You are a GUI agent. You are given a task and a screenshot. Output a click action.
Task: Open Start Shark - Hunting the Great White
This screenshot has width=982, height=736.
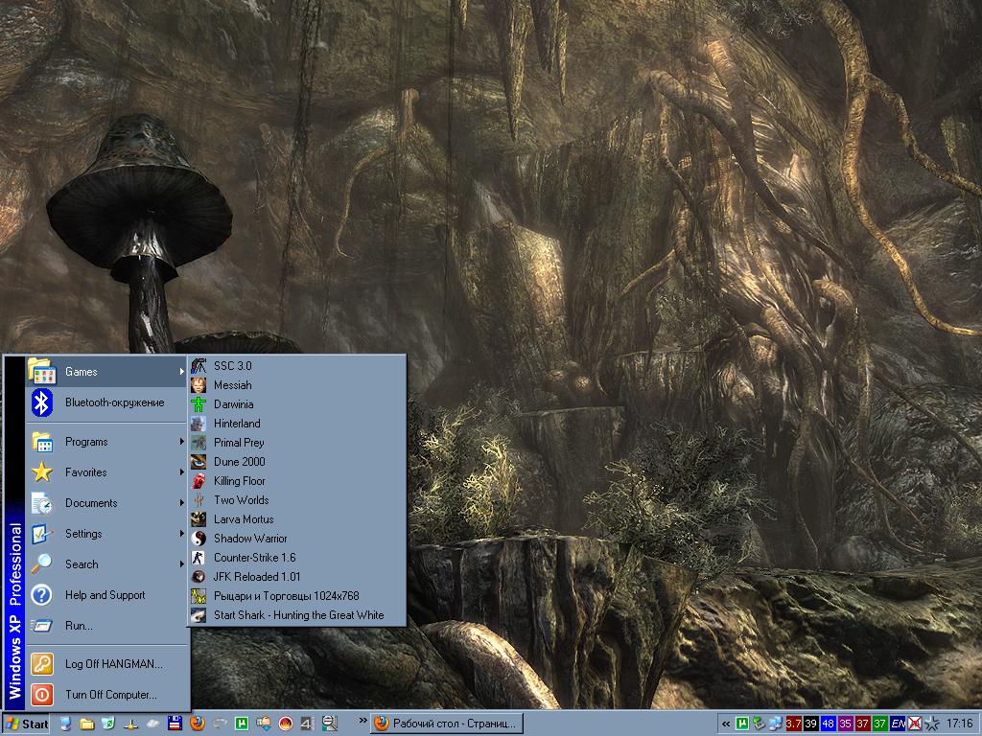click(297, 615)
